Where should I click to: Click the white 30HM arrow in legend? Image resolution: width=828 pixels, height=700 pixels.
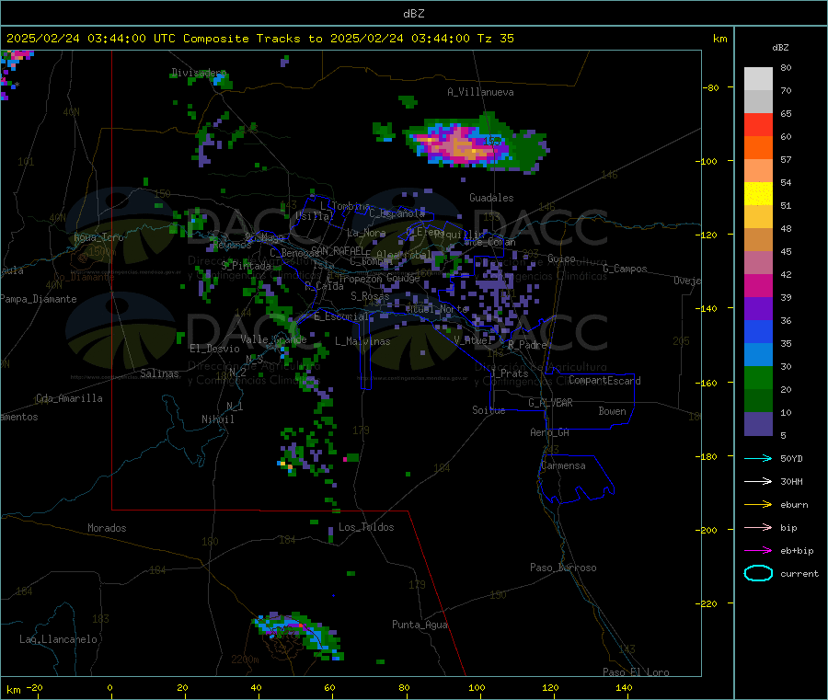tap(758, 481)
